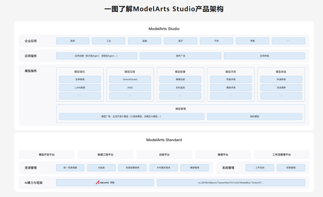
Task: Choose the AI专属资源池 box
Action: (164, 168)
